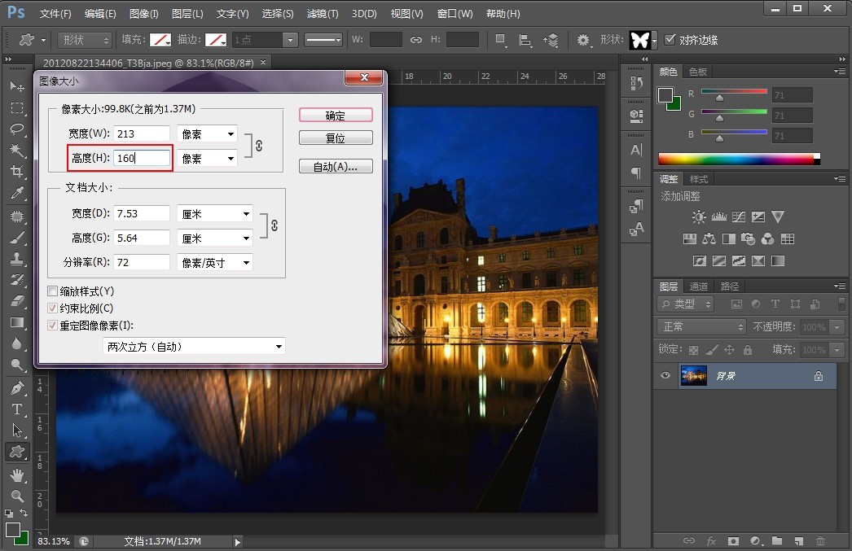Open the 滤镜 menu
The width and height of the screenshot is (852, 551).
pyautogui.click(x=322, y=14)
